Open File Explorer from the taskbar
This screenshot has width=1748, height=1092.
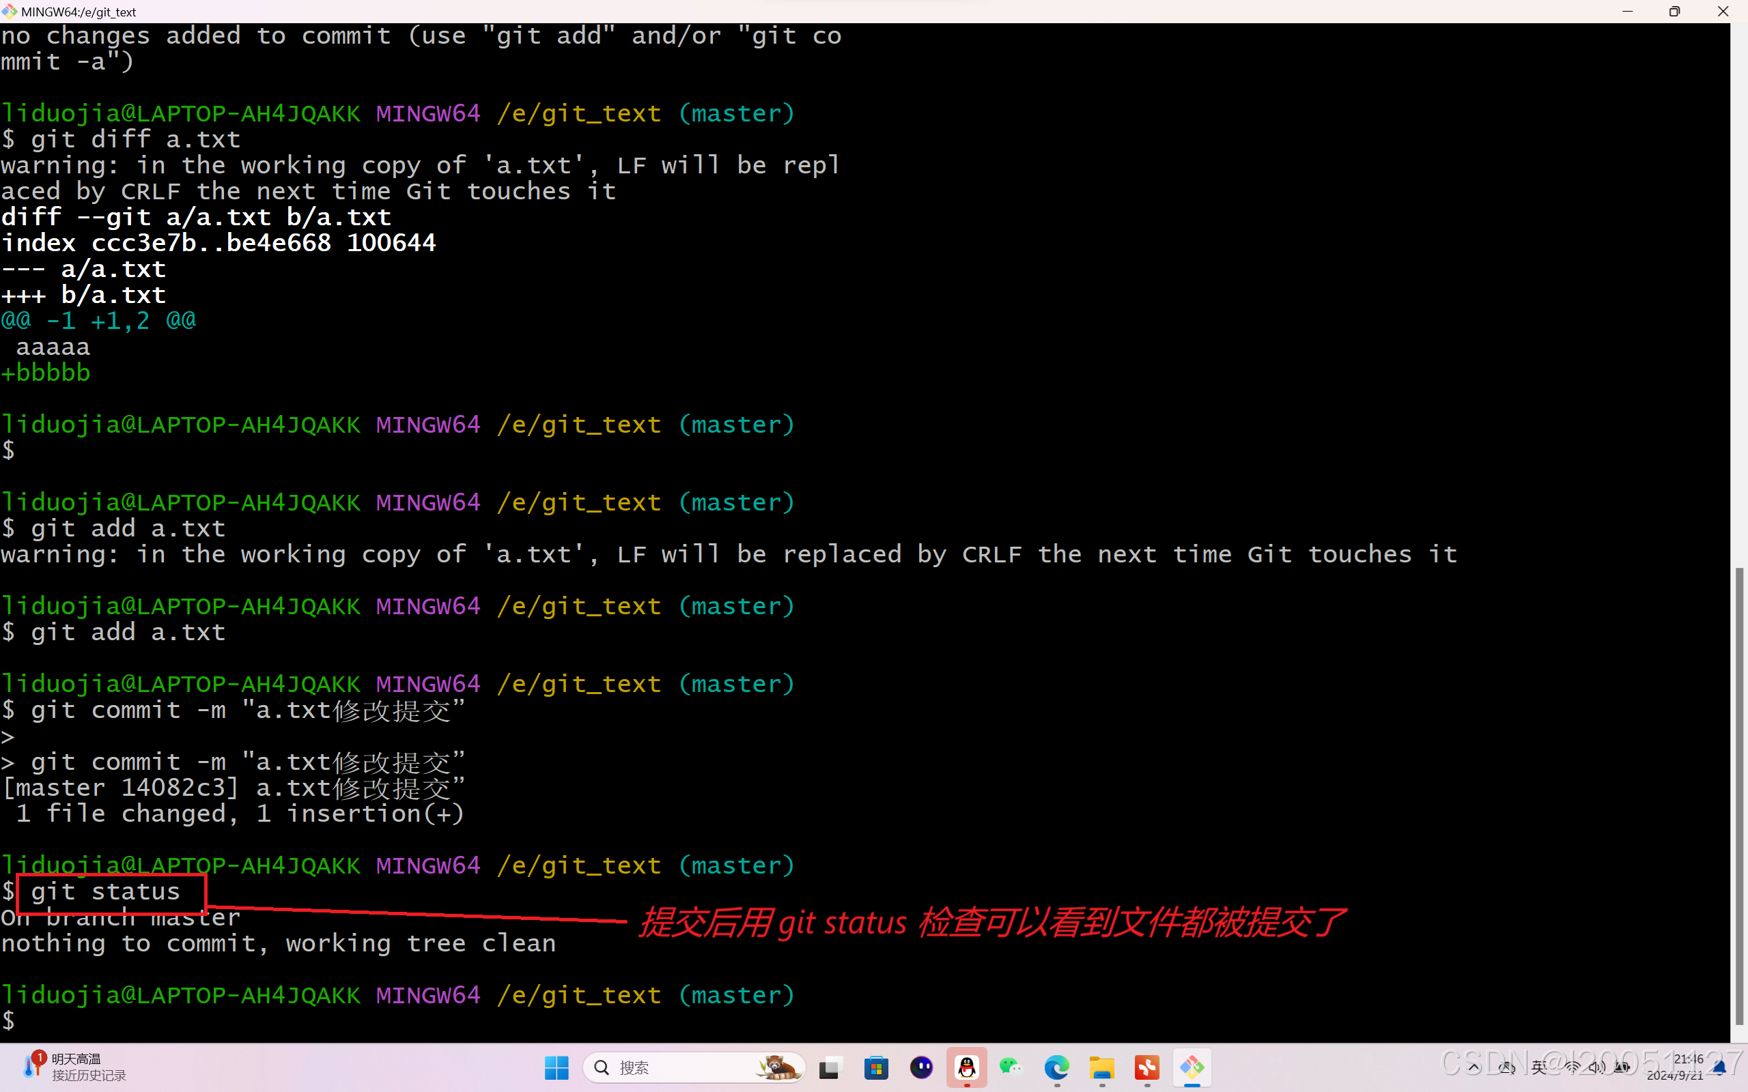coord(1102,1067)
